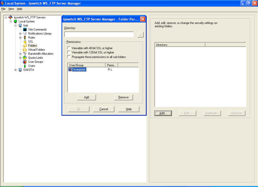
Task: Open the Help menu
Action: (20, 9)
